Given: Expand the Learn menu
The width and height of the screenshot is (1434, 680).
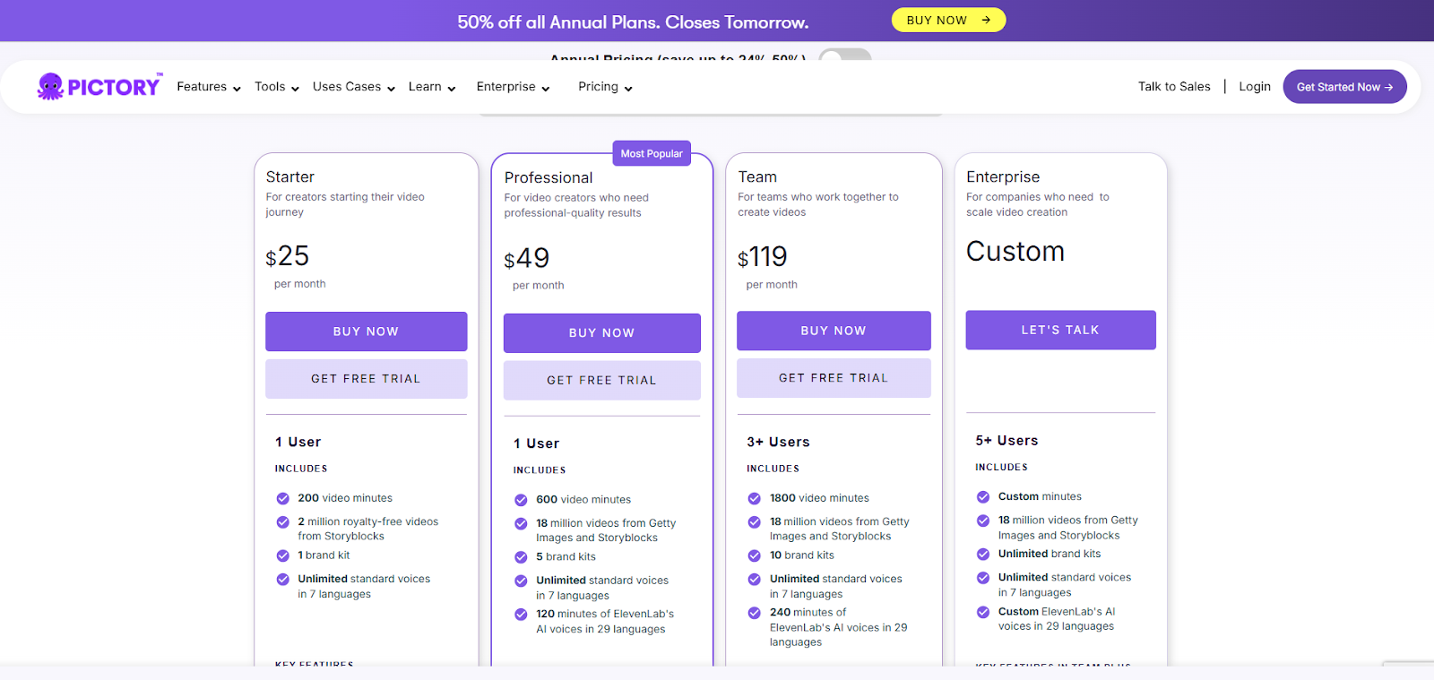Looking at the screenshot, I should [x=432, y=87].
